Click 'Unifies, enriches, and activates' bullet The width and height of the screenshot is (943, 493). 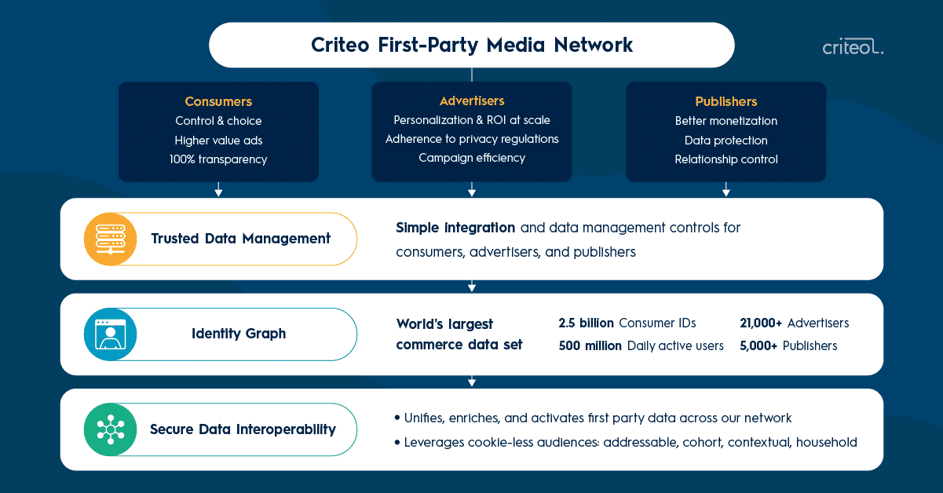(593, 418)
